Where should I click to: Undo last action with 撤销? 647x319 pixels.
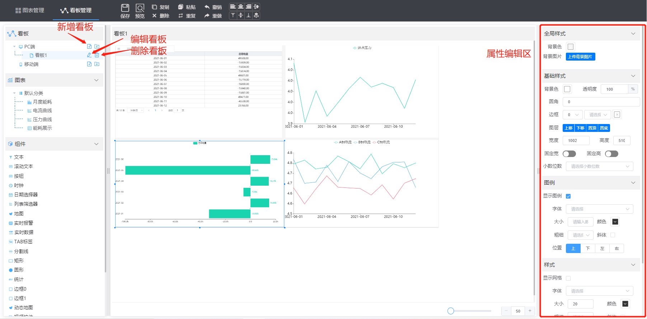tap(213, 7)
